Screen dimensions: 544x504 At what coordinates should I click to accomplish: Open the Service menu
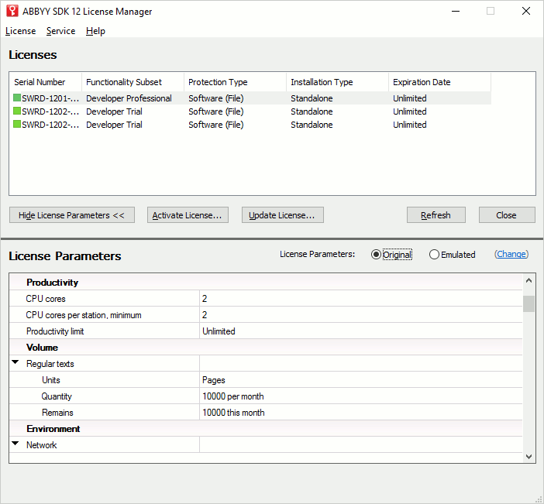pyautogui.click(x=60, y=31)
